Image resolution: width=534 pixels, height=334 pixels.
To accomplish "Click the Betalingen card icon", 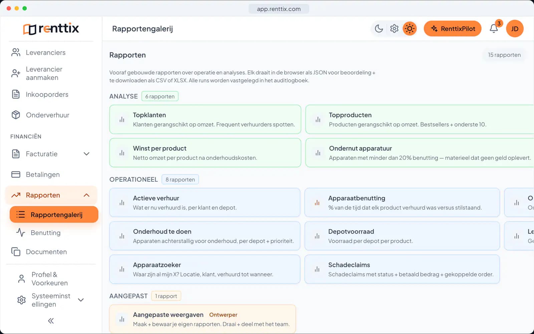I will coord(16,174).
